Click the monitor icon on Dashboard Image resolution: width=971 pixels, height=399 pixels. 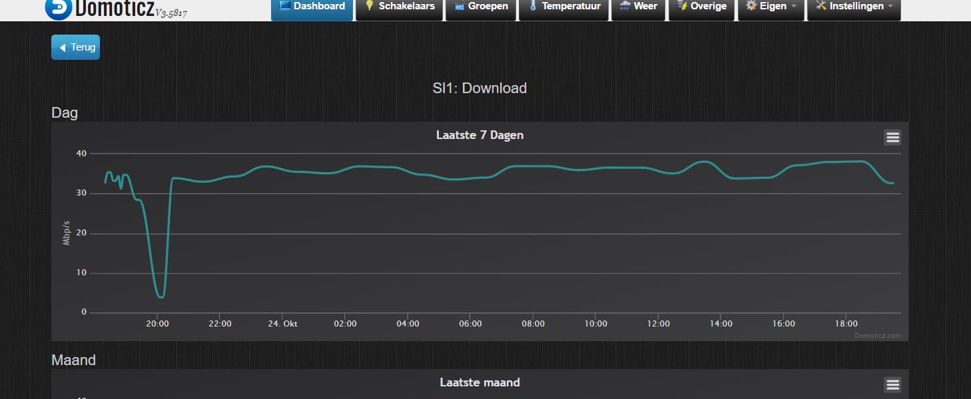(285, 6)
